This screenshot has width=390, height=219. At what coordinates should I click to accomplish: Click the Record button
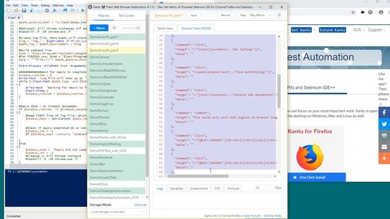coord(225,15)
